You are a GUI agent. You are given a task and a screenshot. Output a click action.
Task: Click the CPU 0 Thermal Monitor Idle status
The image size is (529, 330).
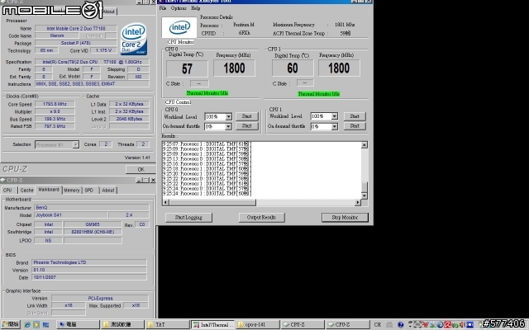tap(207, 93)
